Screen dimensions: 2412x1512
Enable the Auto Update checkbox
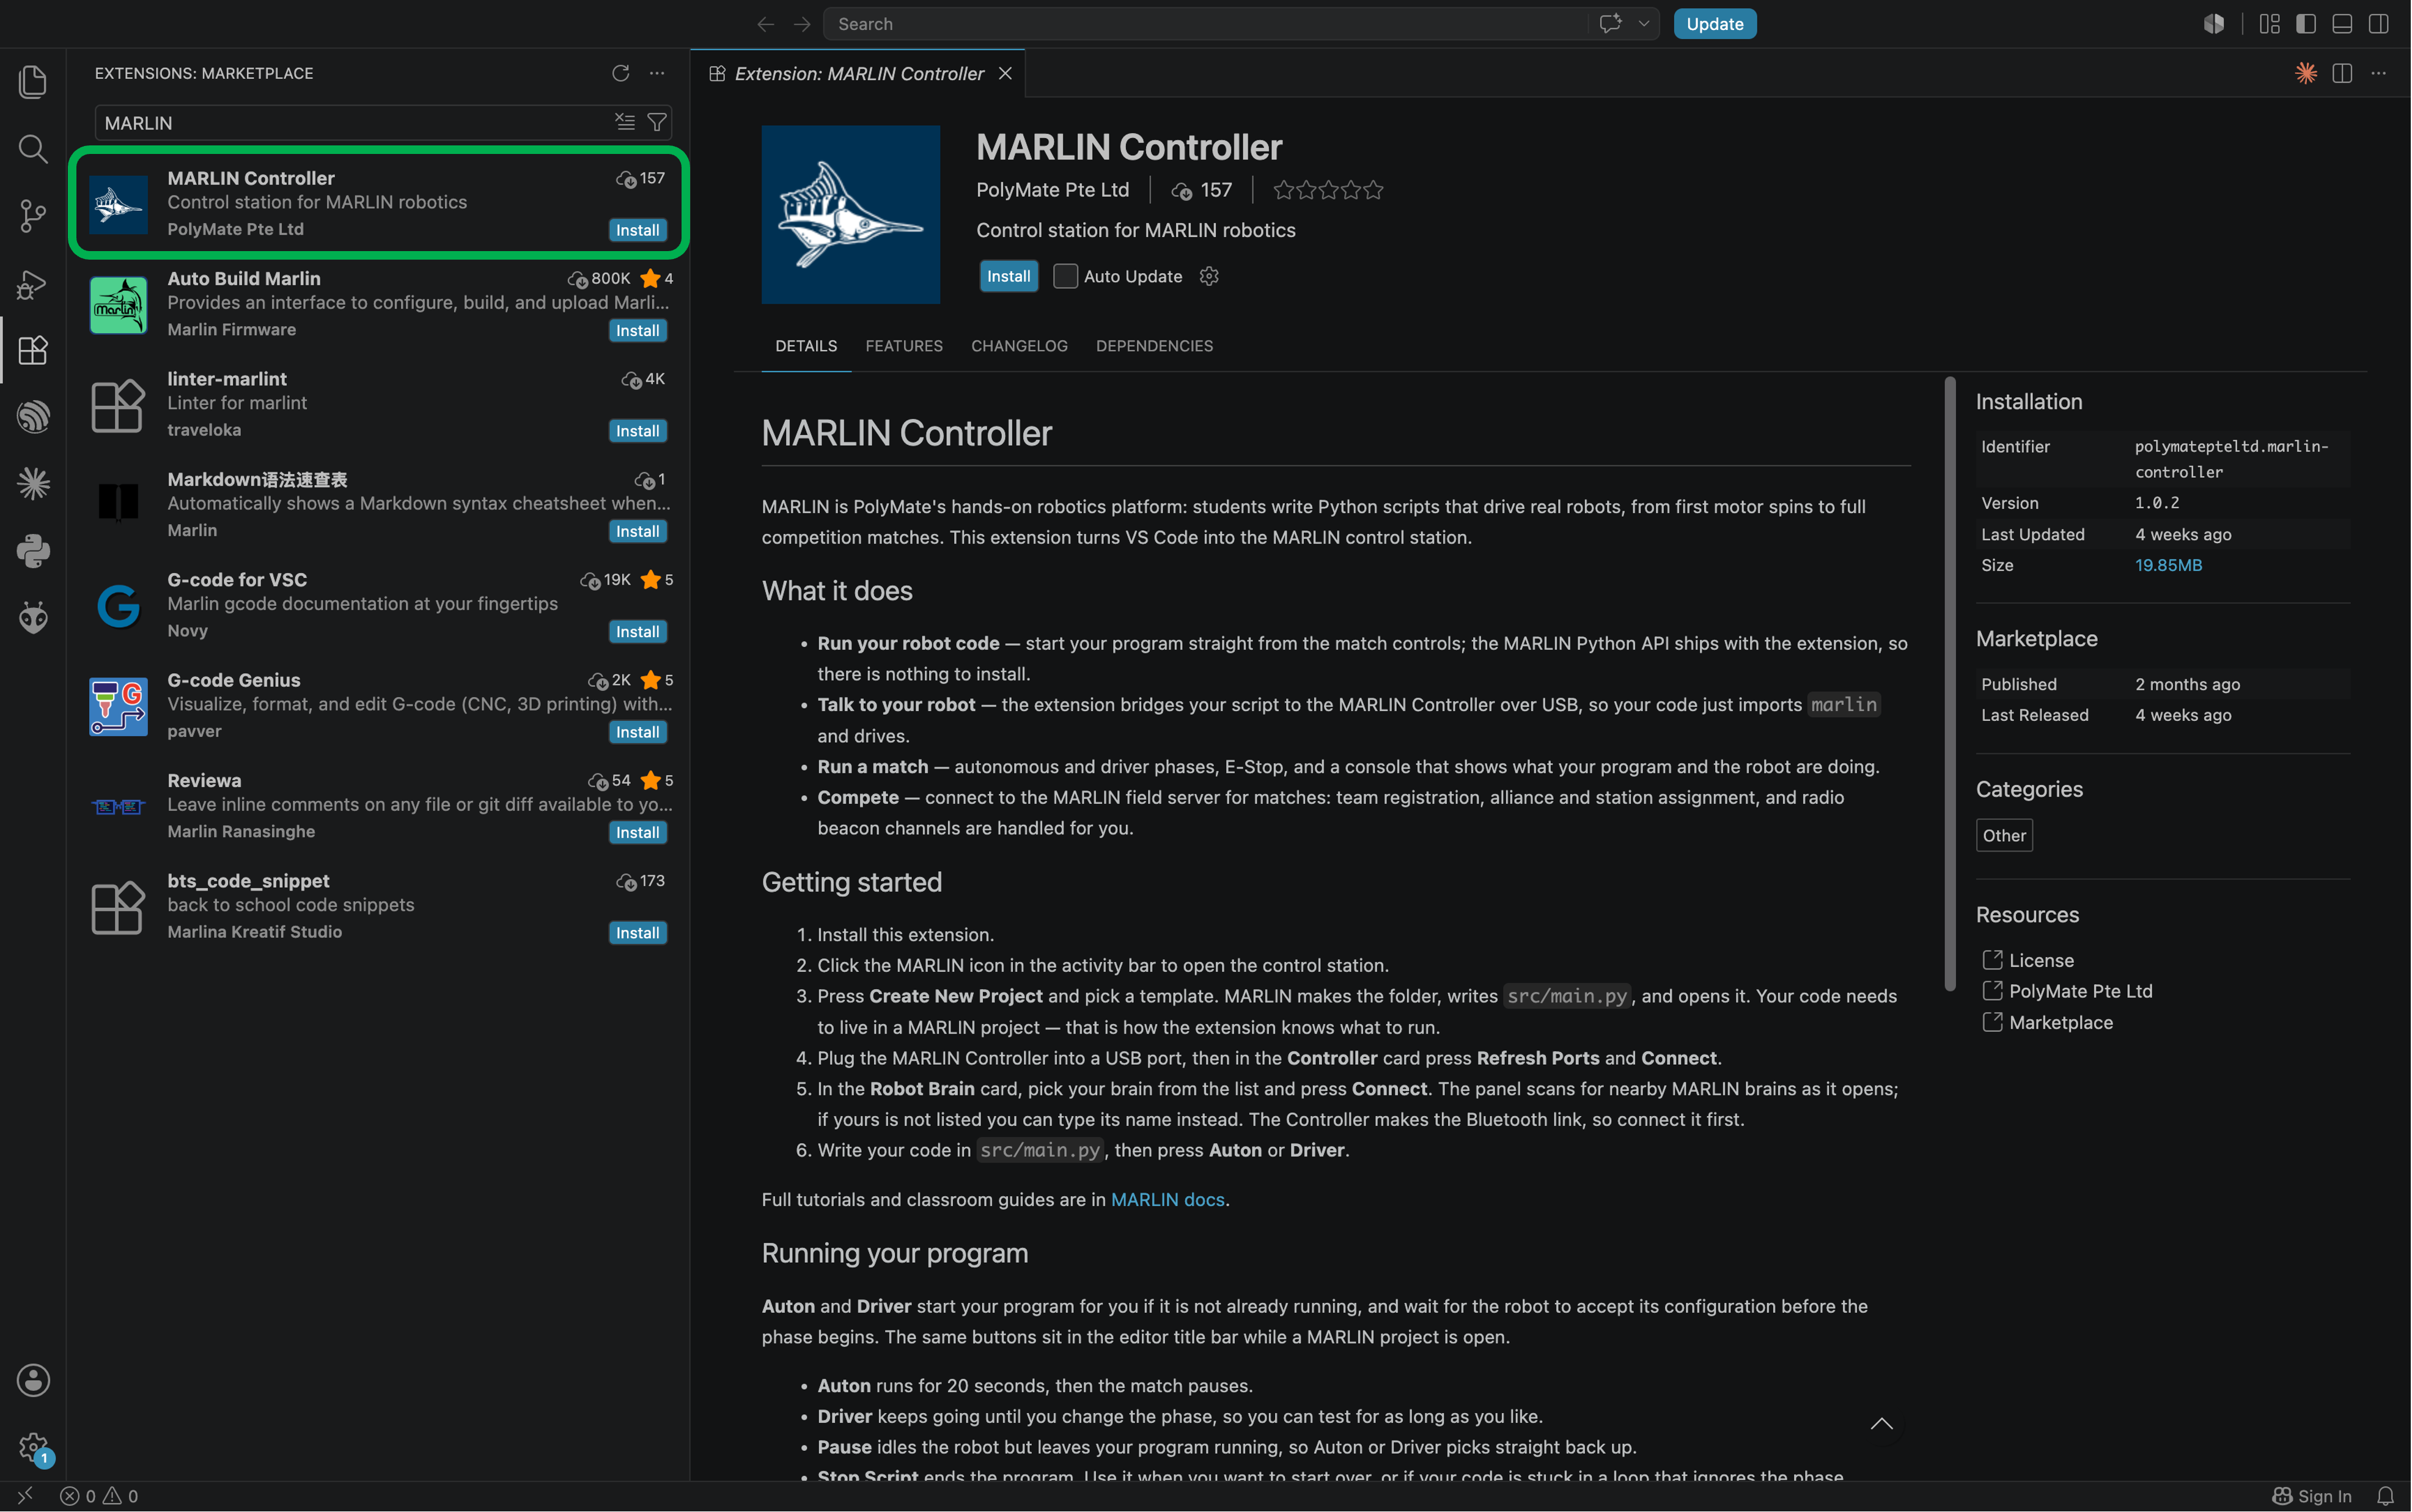[x=1065, y=276]
